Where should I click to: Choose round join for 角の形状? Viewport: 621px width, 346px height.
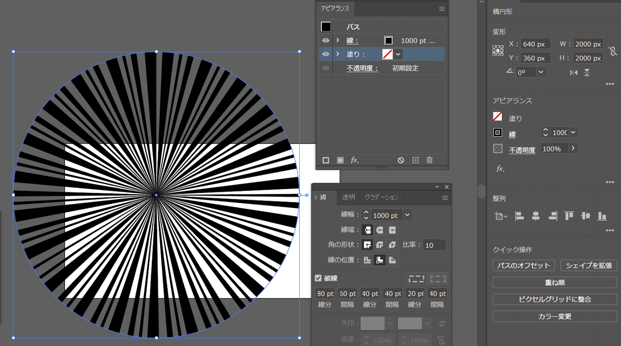[x=380, y=245]
